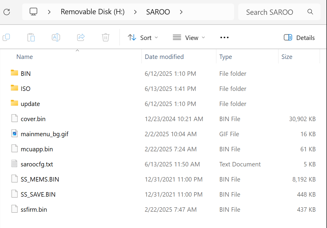This screenshot has width=327, height=228.
Task: Click the 2/22/2025 7:24 AM date cell
Action: (170, 149)
